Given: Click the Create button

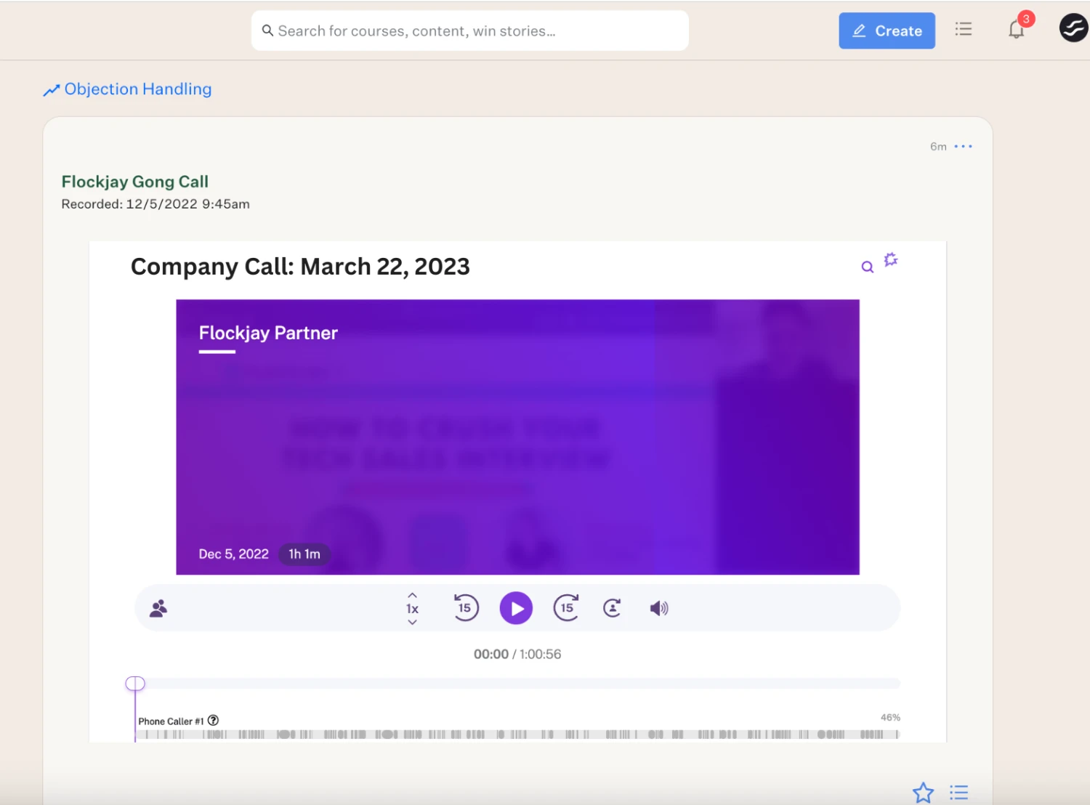Looking at the screenshot, I should 887,31.
